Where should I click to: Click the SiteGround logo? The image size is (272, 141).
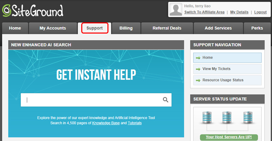pyautogui.click(x=33, y=11)
